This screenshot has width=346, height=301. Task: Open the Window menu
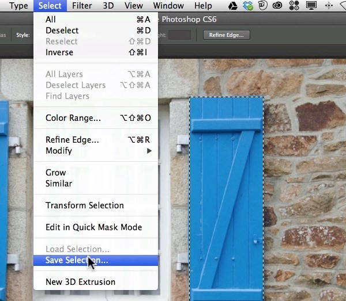click(168, 6)
